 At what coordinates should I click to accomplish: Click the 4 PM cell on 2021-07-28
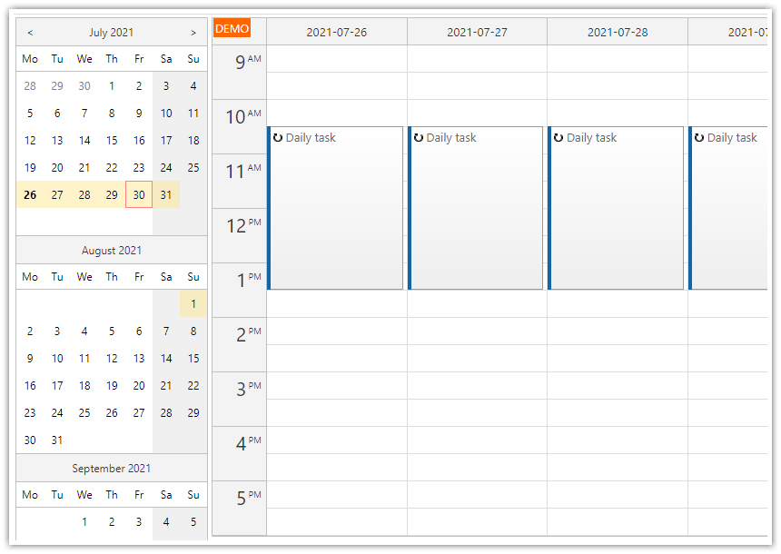click(x=618, y=440)
